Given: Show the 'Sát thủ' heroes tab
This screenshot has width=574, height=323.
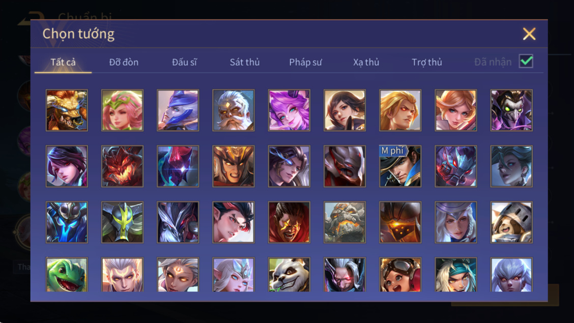Looking at the screenshot, I should pyautogui.click(x=245, y=62).
